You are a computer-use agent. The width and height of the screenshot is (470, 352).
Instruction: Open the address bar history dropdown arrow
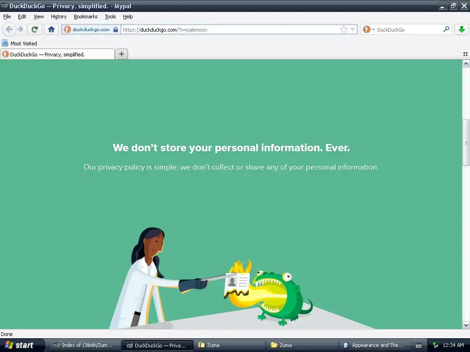(353, 29)
